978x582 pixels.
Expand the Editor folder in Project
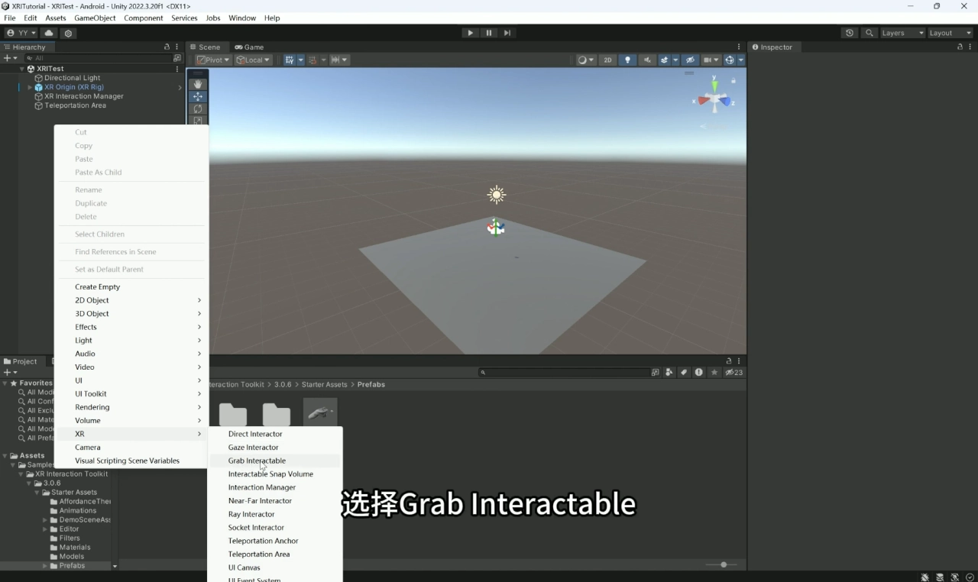(45, 529)
